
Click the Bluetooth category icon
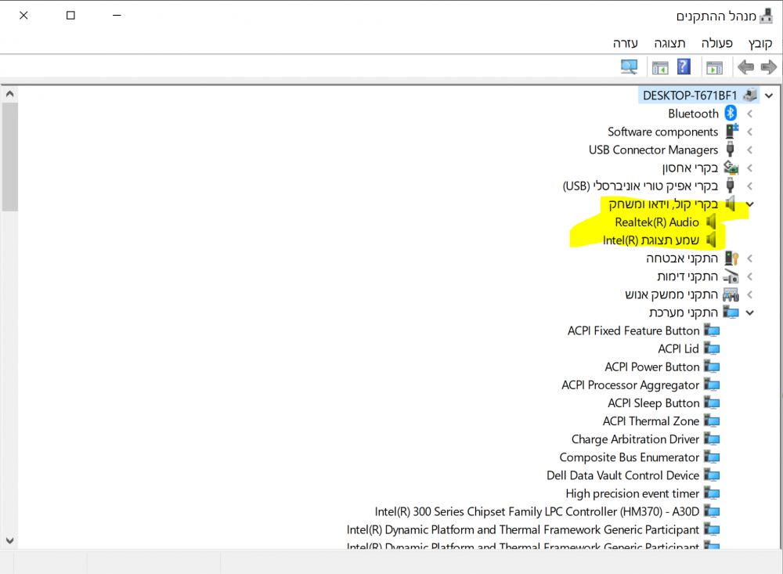(731, 114)
